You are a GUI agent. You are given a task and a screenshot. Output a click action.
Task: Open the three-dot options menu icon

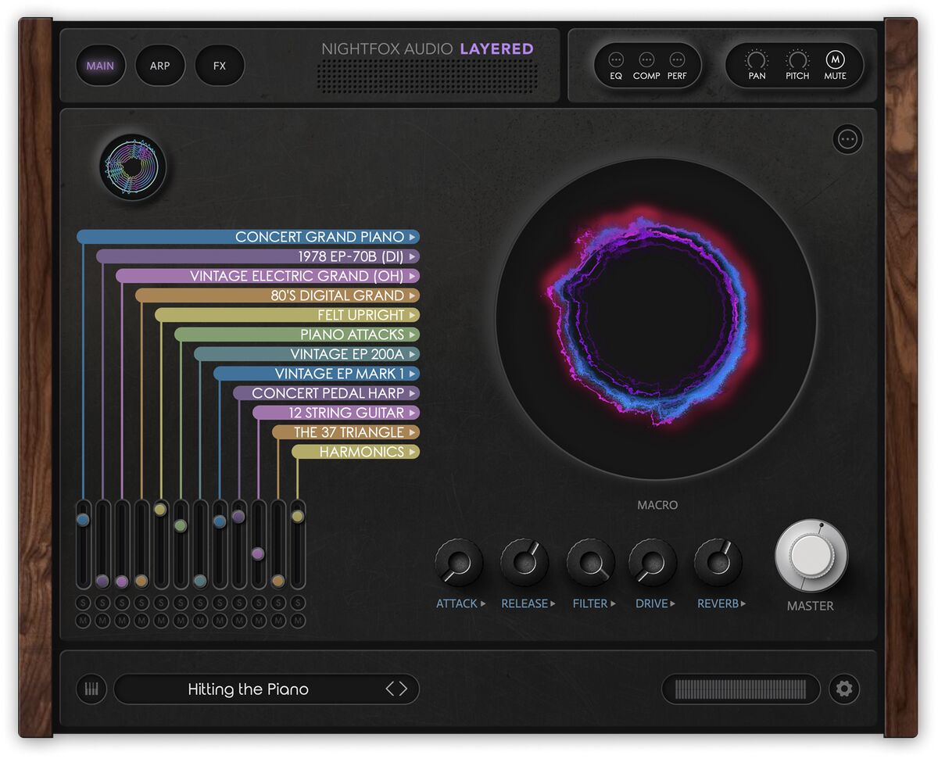(848, 139)
